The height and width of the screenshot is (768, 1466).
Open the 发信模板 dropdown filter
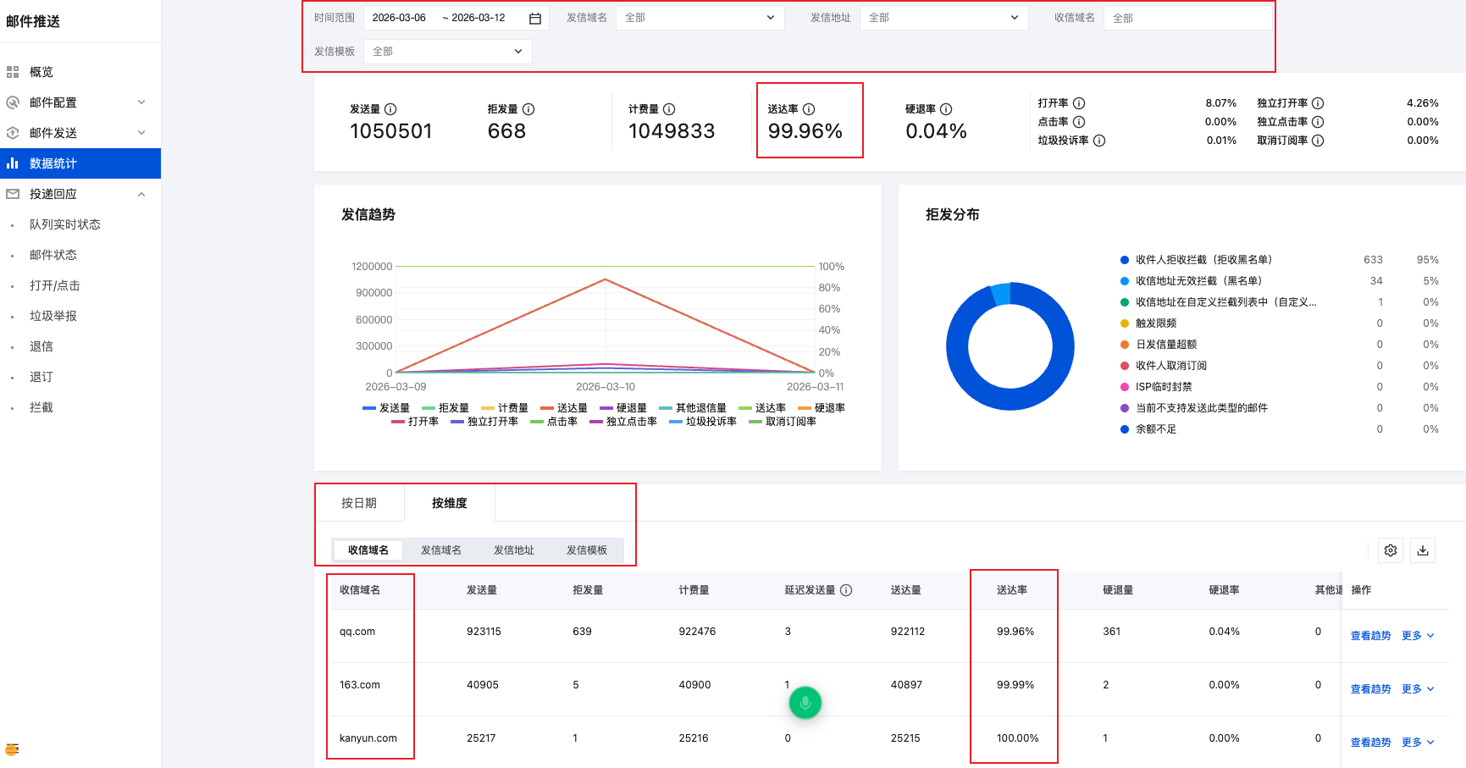pyautogui.click(x=447, y=52)
